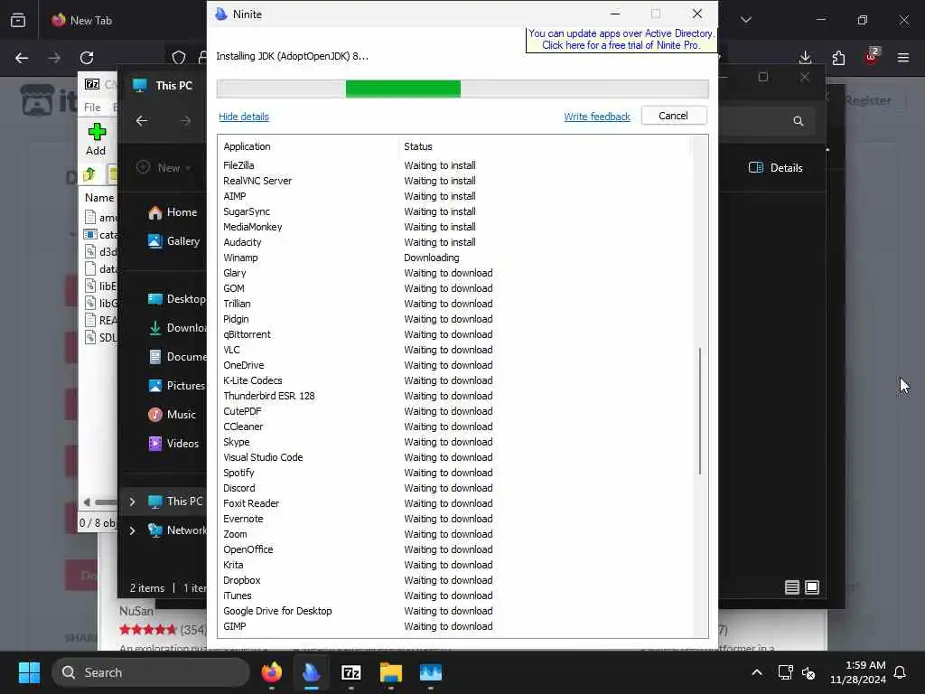Toggle the Details pane in File Explorer
The image size is (925, 694).
tap(776, 167)
